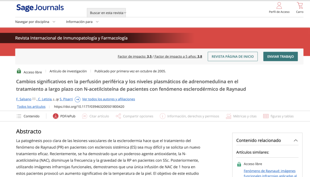Collapse the Contenido relacionado panel

click(x=295, y=140)
